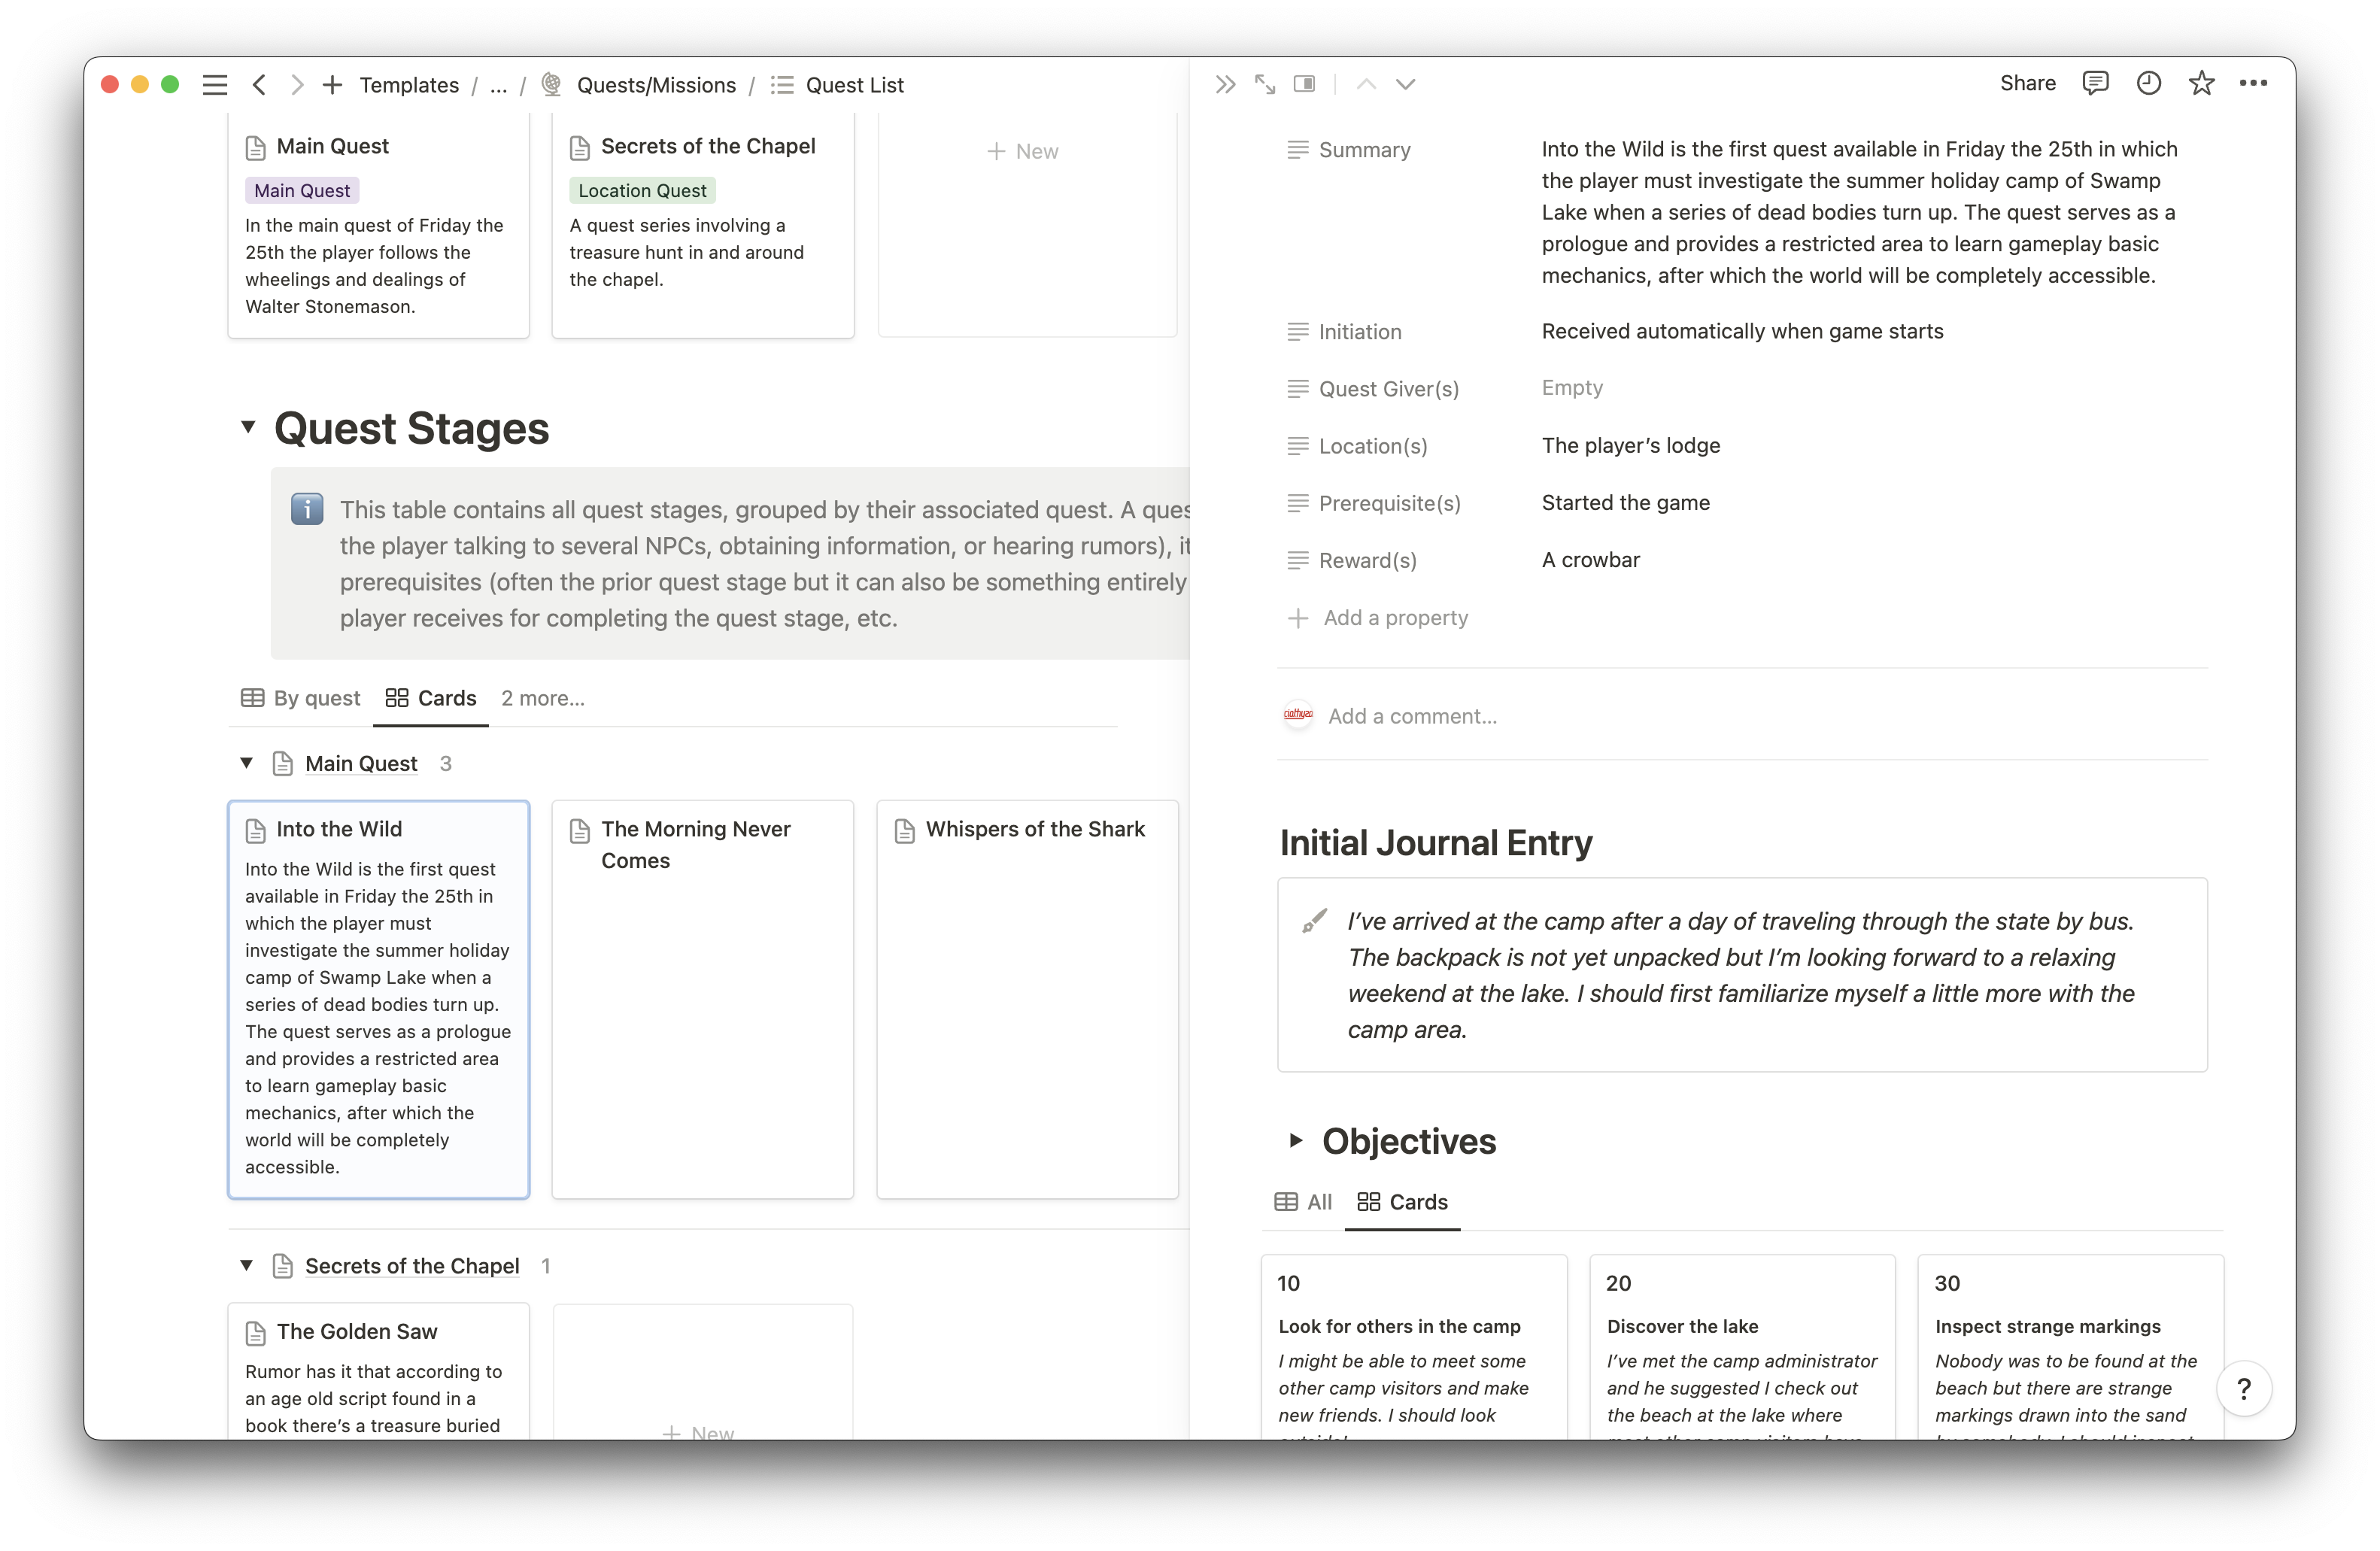2380x1551 pixels.
Task: Expand the Objectives section
Action: 1295,1140
